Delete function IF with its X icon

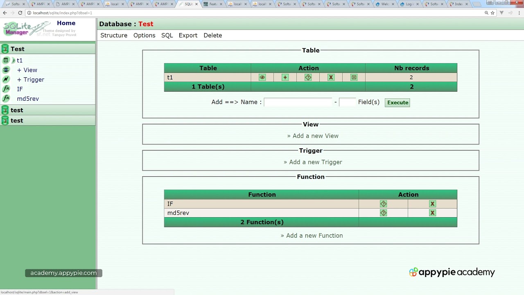coord(432,204)
